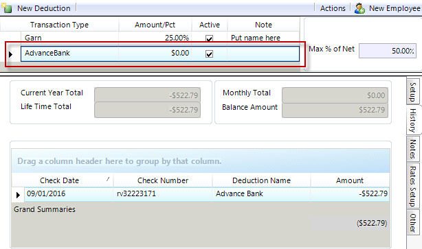Image resolution: width=422 pixels, height=249 pixels.
Task: Switch to the History tab
Action: (x=412, y=120)
